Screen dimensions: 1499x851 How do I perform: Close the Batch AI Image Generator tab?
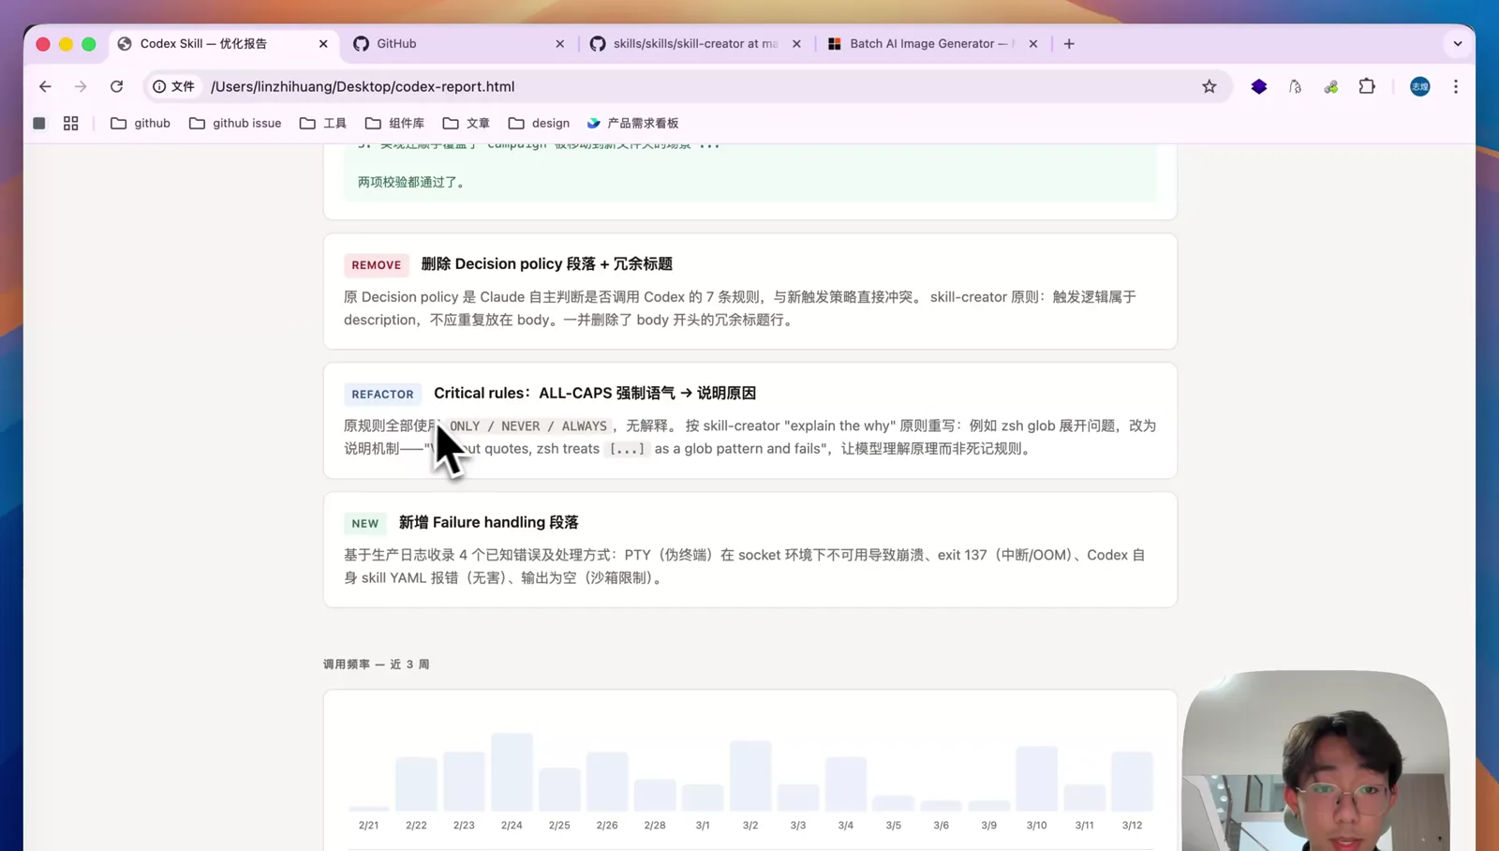(x=1033, y=43)
